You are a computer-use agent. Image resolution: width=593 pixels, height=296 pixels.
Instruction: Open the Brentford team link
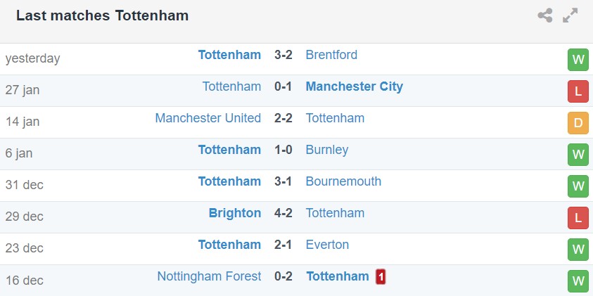(331, 55)
